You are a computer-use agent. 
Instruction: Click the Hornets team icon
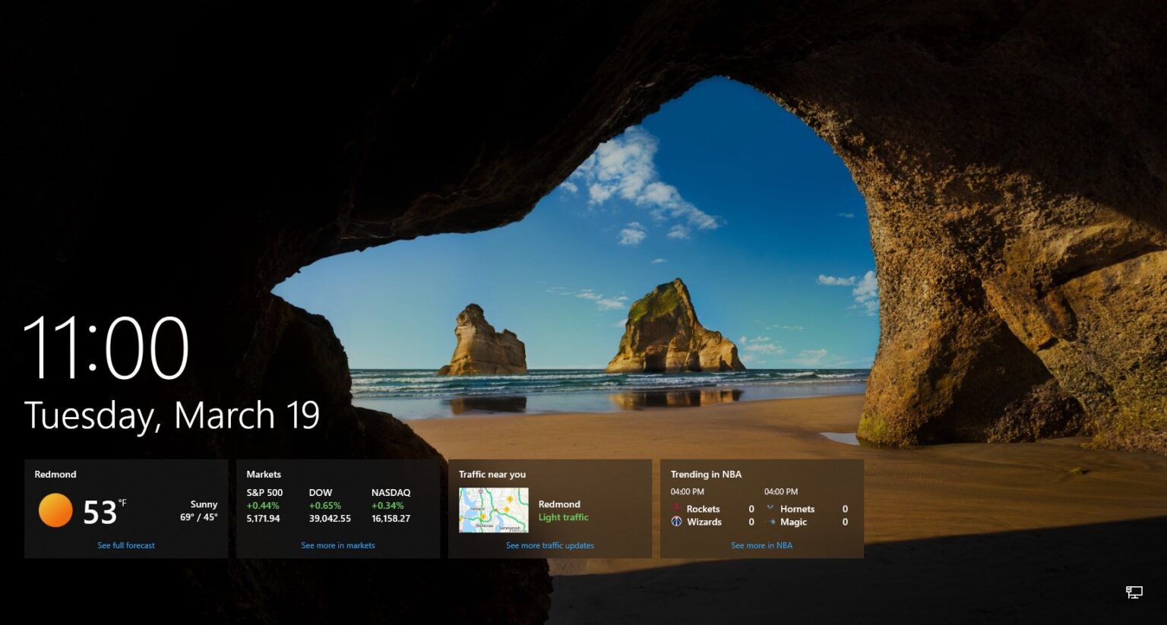[770, 509]
